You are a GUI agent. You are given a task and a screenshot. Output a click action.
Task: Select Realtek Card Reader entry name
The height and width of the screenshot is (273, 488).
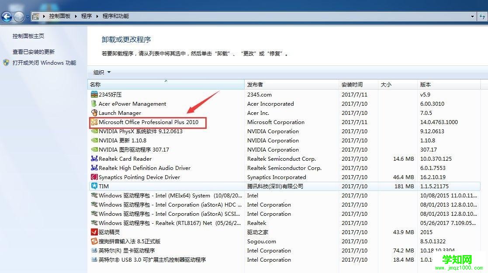(x=125, y=159)
